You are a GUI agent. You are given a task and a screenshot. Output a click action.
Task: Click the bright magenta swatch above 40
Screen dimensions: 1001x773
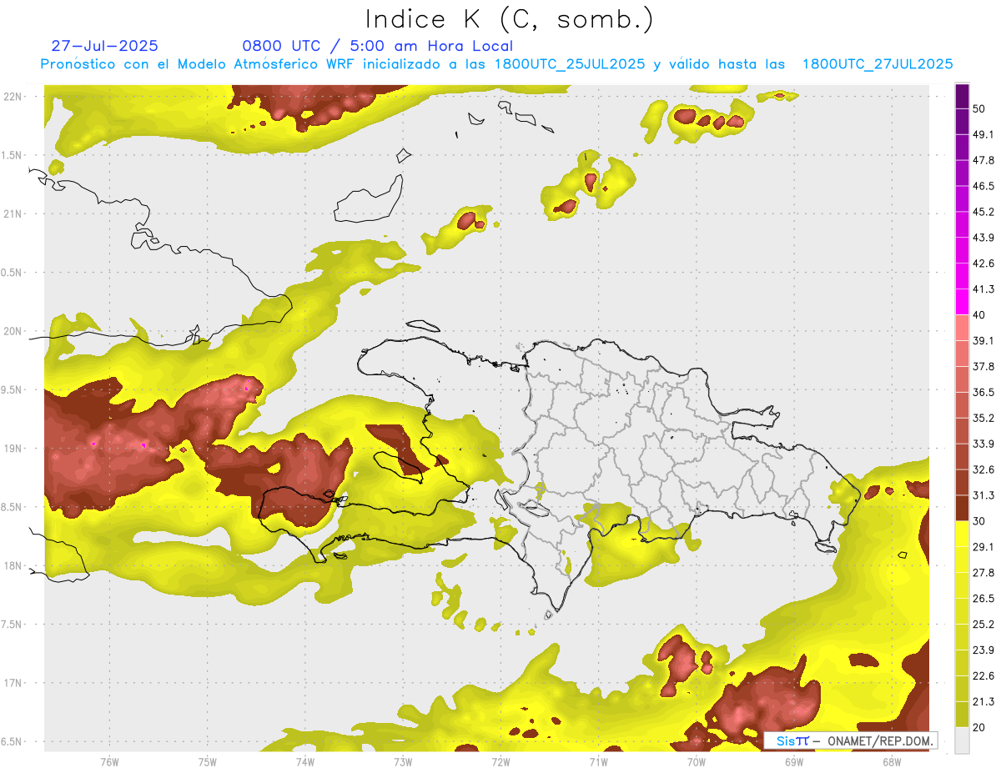(962, 302)
